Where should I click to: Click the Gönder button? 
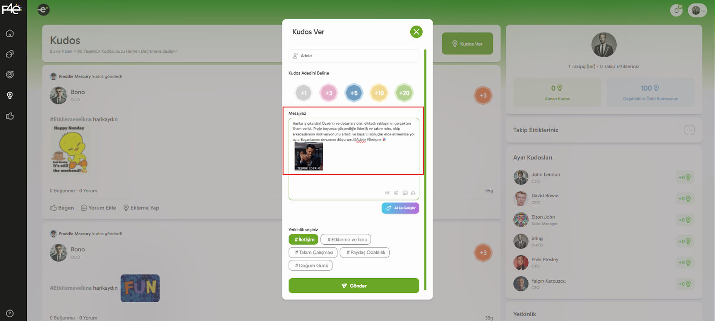click(x=354, y=286)
